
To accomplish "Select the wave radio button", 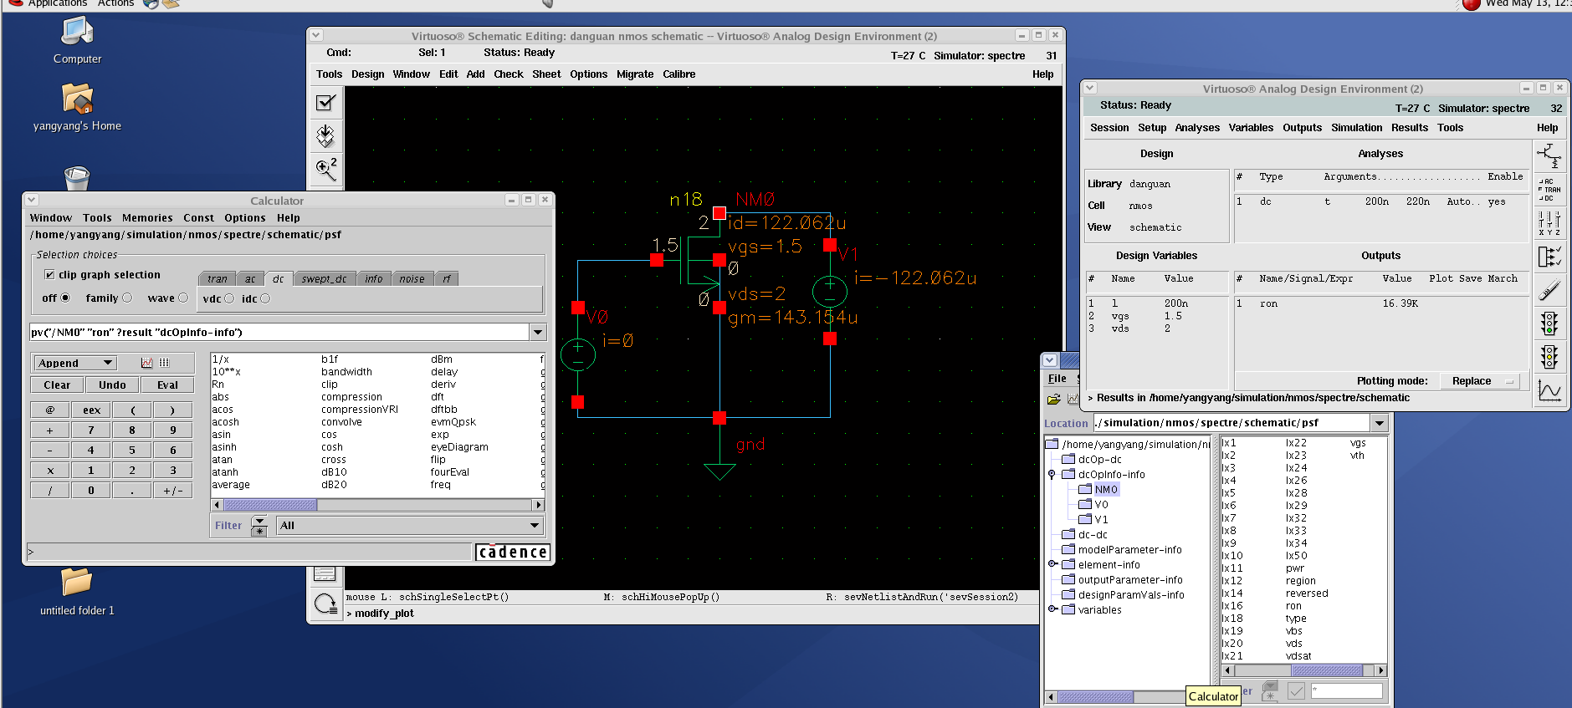I will [x=183, y=298].
